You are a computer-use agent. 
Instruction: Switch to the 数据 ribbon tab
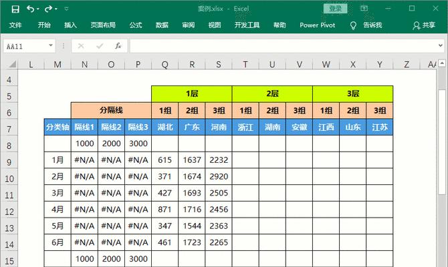point(162,25)
